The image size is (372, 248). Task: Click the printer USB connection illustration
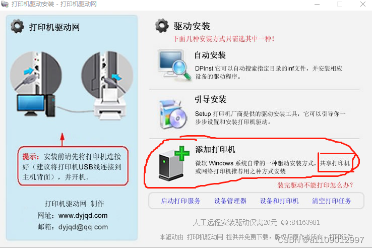[x=107, y=85]
